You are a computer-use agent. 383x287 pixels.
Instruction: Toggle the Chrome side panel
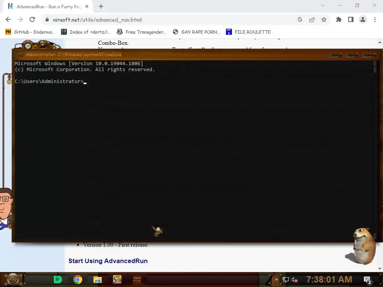[x=351, y=19]
